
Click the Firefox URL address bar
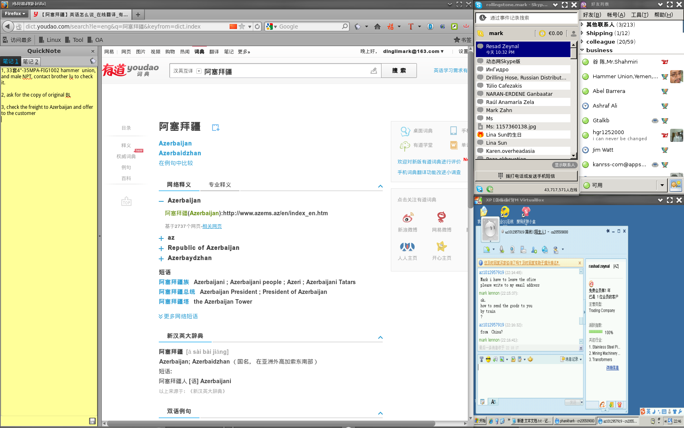coord(126,26)
